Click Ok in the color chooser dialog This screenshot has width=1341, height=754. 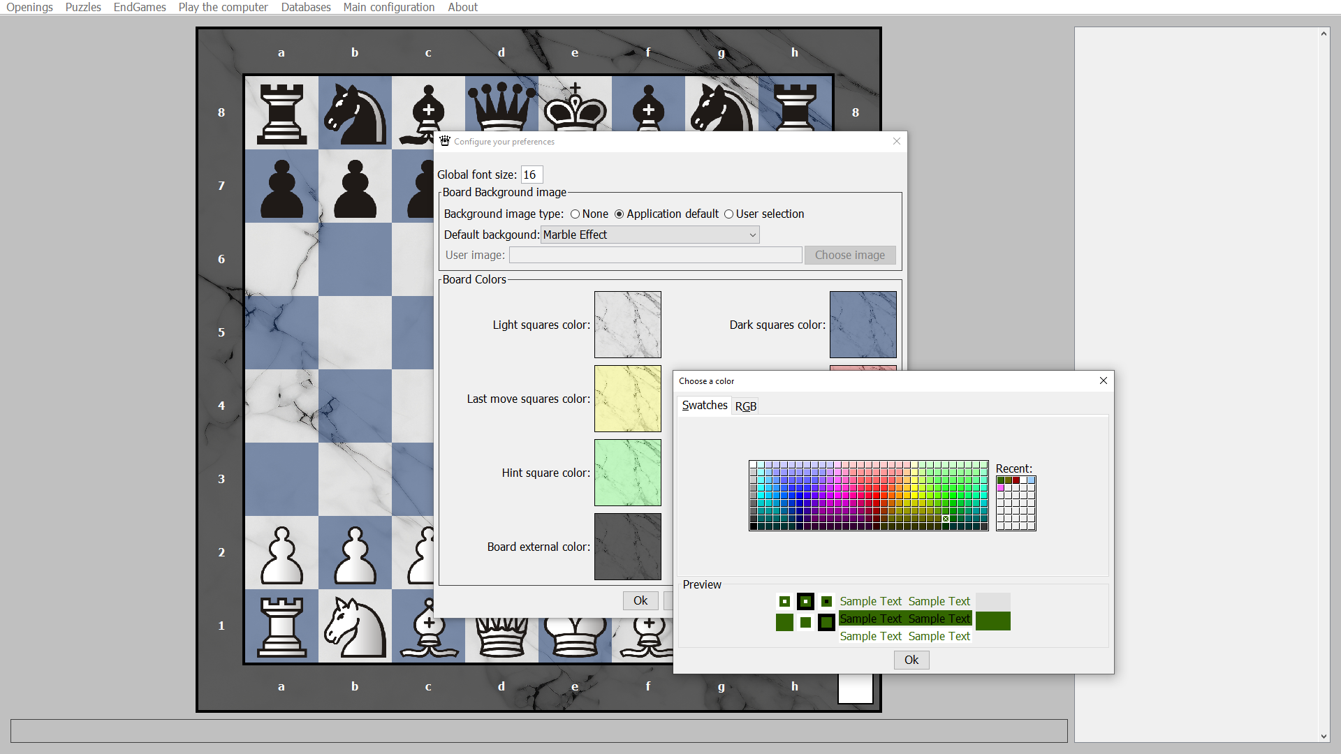(x=911, y=660)
